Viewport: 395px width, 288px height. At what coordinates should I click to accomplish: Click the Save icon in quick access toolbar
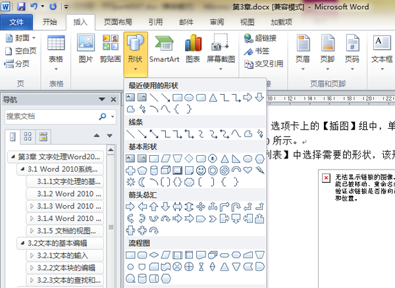pos(21,7)
